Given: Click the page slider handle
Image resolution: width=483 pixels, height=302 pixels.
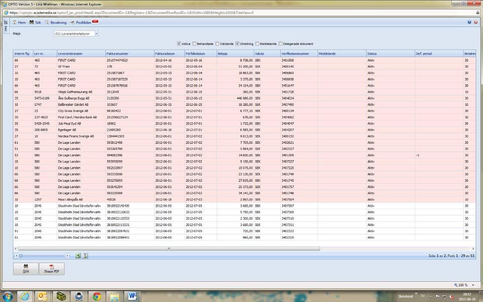Looking at the screenshot, I should pos(21,256).
